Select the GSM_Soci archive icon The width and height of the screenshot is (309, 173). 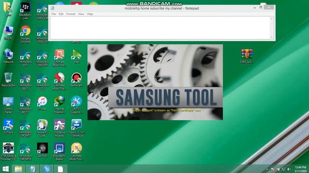(247, 56)
